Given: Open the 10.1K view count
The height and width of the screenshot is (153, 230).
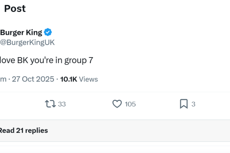Looking at the screenshot, I should [69, 79].
